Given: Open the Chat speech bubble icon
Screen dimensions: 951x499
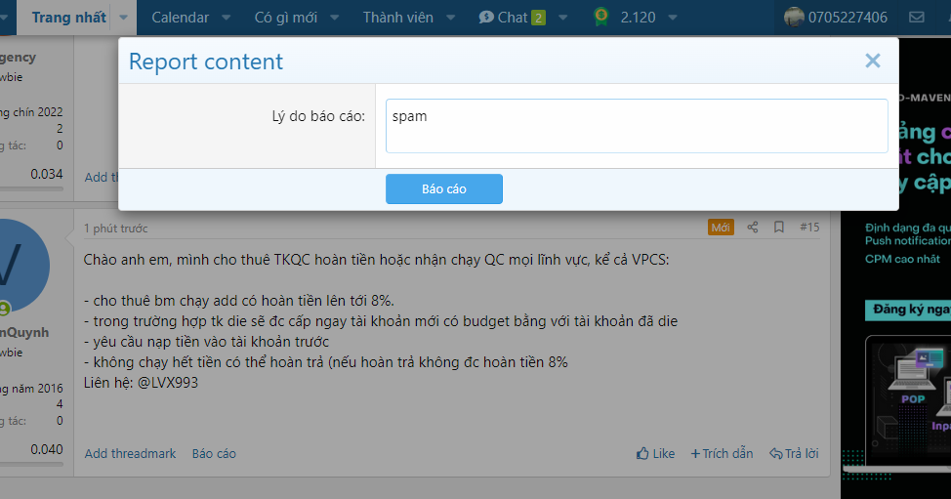Looking at the screenshot, I should [x=486, y=17].
